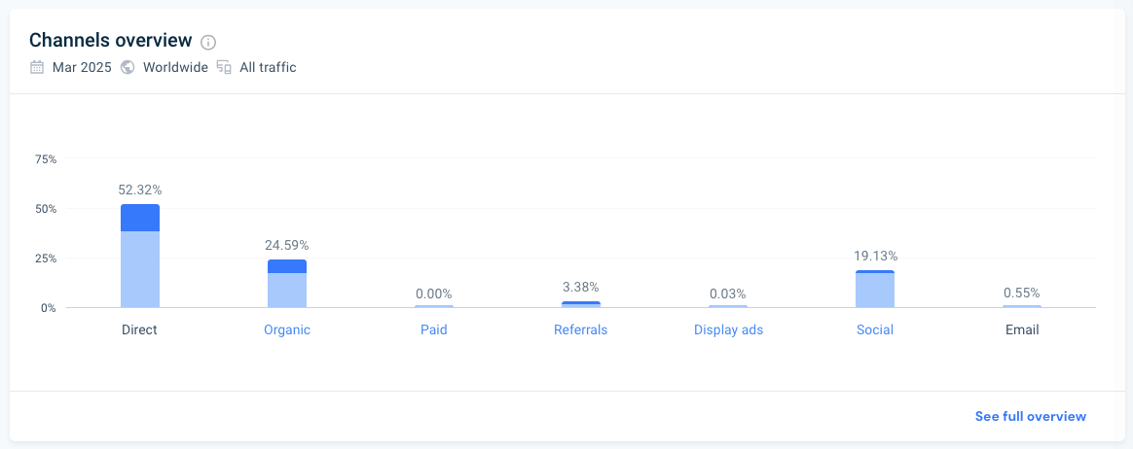Open the Social channel link
1133x449 pixels.
point(875,329)
